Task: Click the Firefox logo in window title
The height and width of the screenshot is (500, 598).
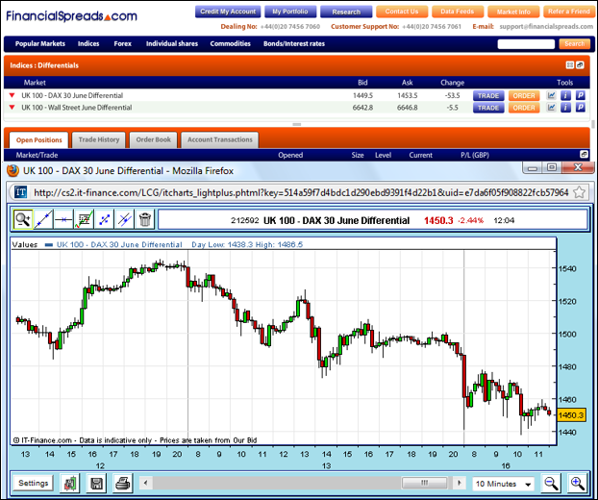Action: pyautogui.click(x=12, y=170)
